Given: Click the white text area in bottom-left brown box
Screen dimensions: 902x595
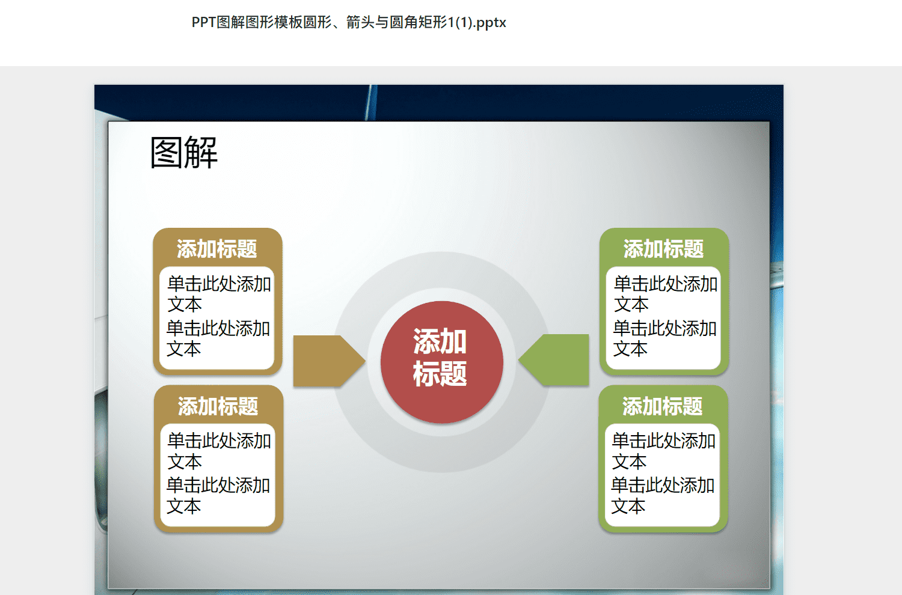Looking at the screenshot, I should tap(218, 475).
